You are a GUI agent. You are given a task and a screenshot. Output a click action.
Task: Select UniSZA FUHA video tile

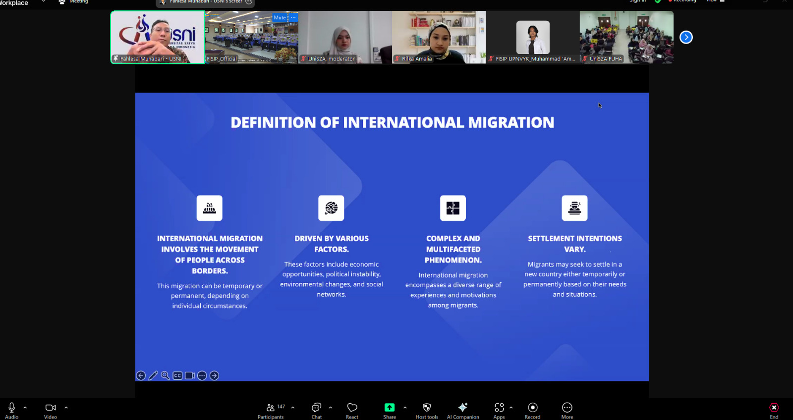point(626,37)
